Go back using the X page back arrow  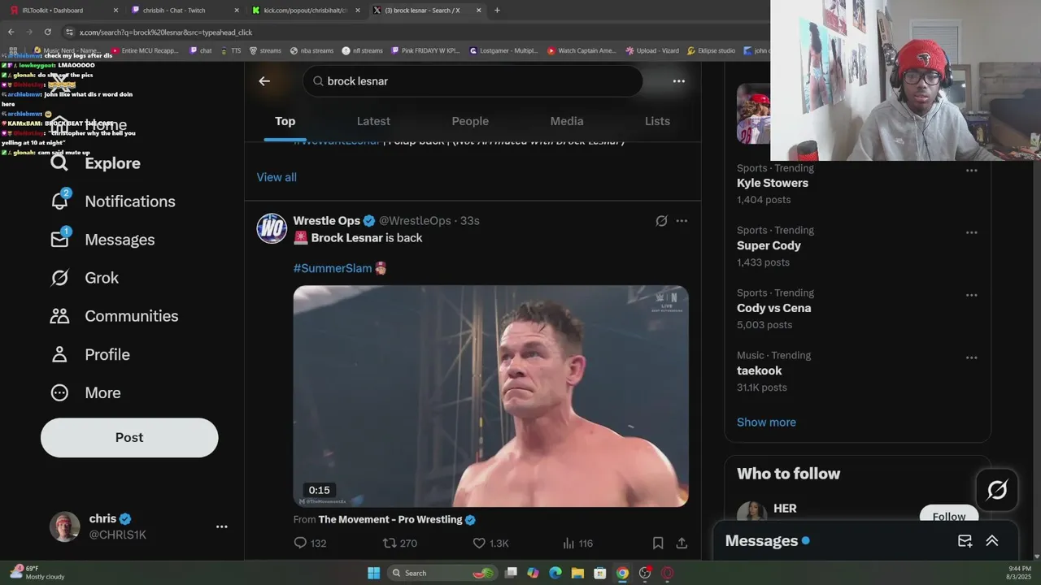coord(264,81)
